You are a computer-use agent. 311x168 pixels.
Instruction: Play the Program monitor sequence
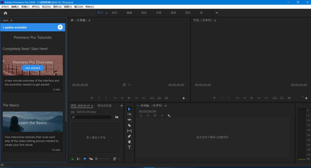[x=252, y=98]
